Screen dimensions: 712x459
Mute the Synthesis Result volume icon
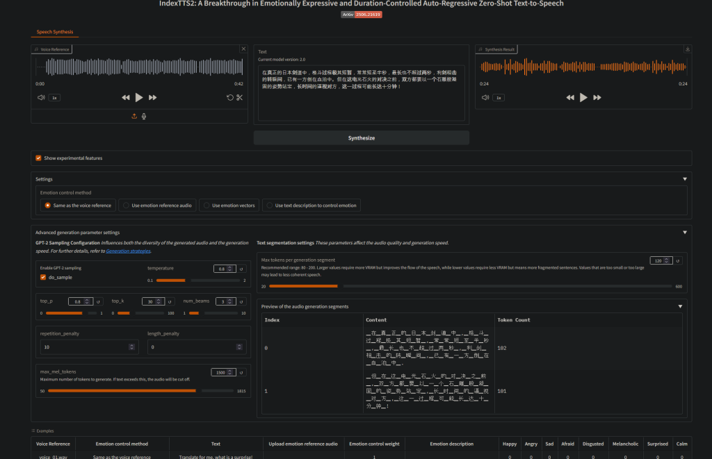485,98
